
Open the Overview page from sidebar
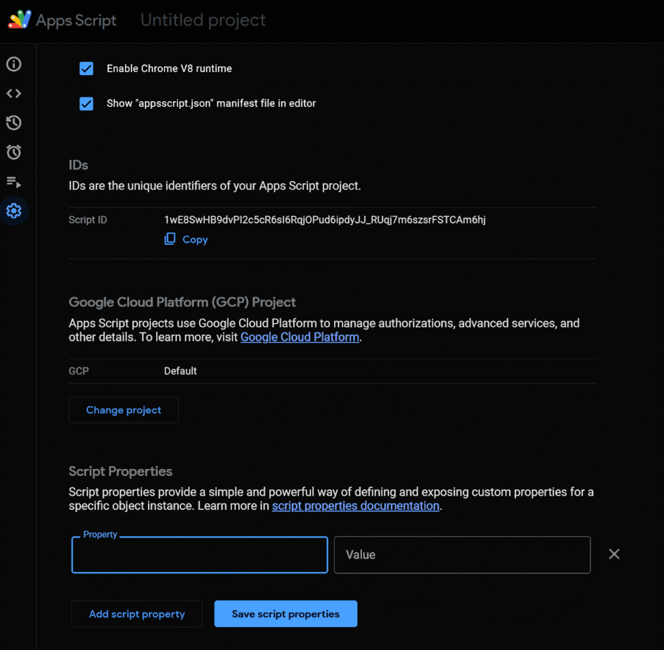pyautogui.click(x=14, y=64)
